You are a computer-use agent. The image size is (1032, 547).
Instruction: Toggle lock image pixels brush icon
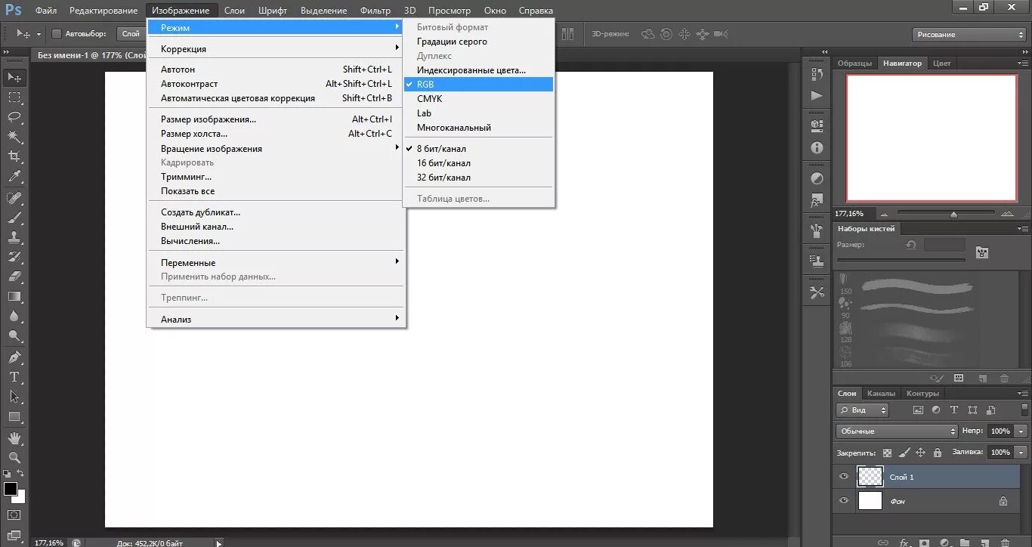coord(904,453)
